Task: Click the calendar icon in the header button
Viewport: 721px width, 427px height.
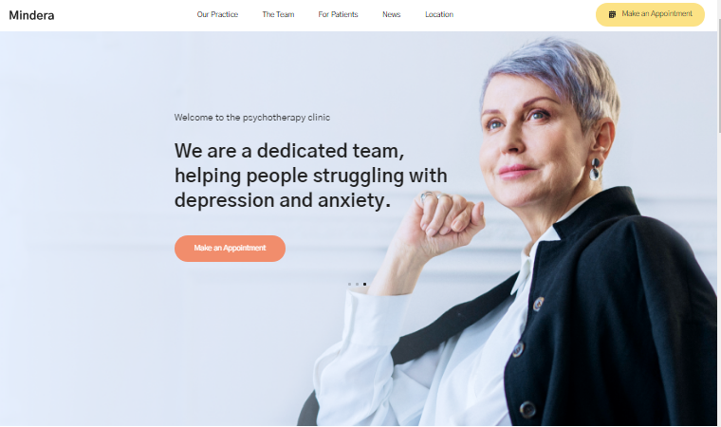Action: [x=612, y=15]
